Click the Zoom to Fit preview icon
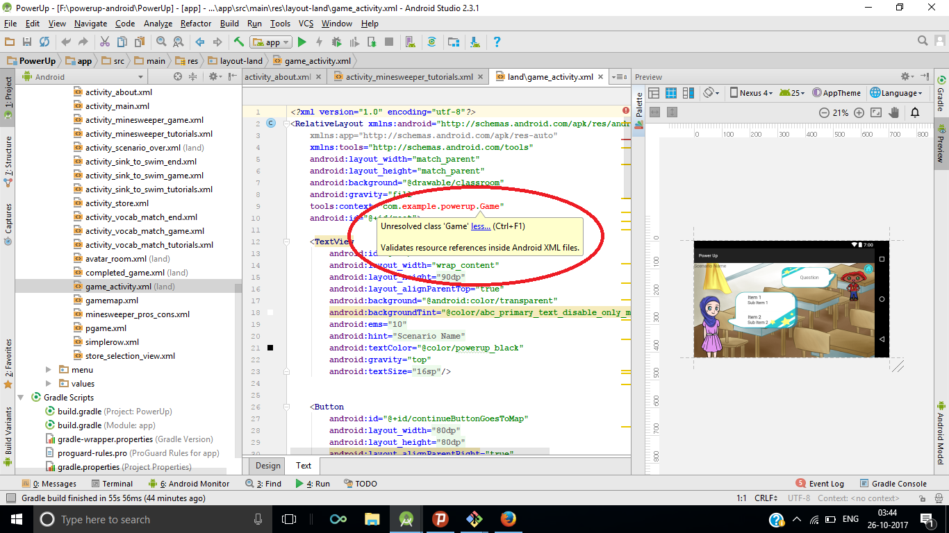Screen dimensions: 949x533 tap(876, 112)
